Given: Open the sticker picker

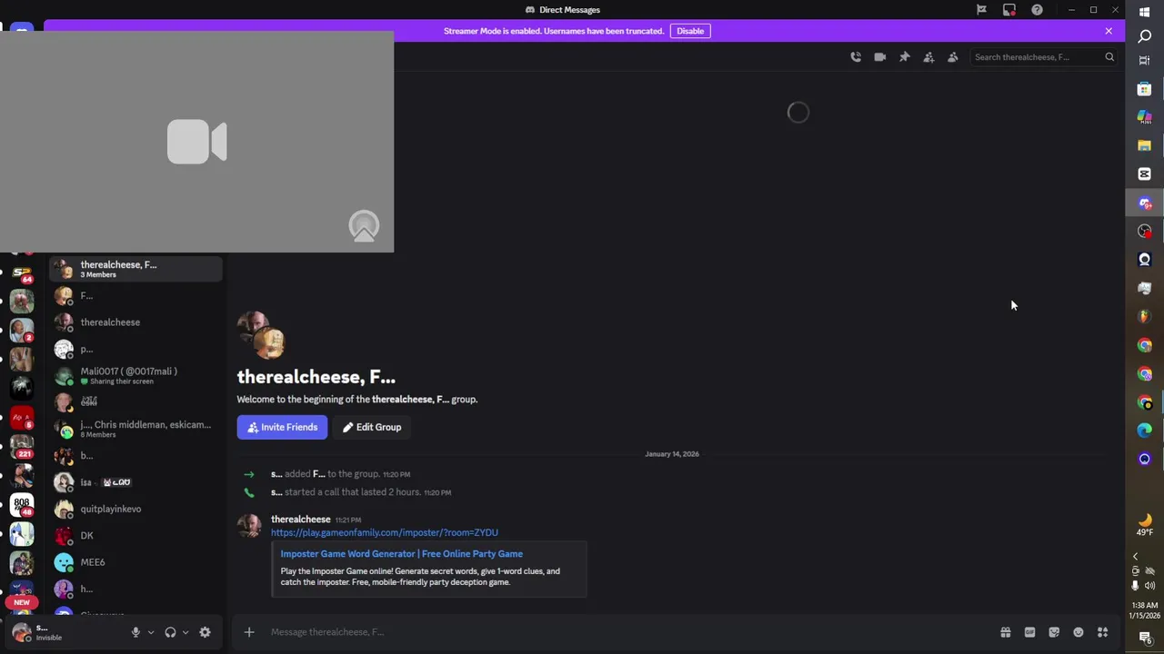Looking at the screenshot, I should click(x=1054, y=632).
